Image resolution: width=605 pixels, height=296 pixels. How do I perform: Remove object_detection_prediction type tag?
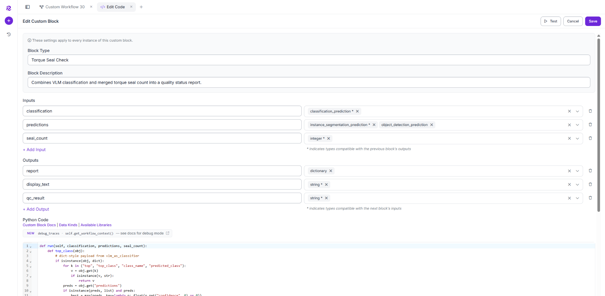432,125
